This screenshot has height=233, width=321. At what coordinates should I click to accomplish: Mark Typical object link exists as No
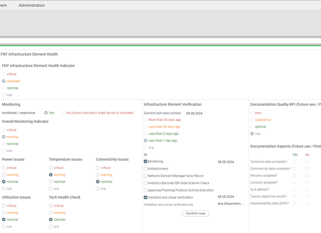307,196
